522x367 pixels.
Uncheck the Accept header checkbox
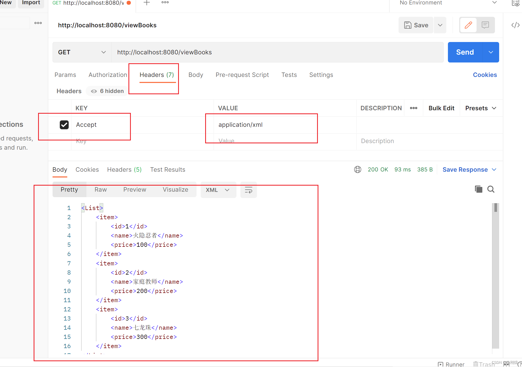64,125
